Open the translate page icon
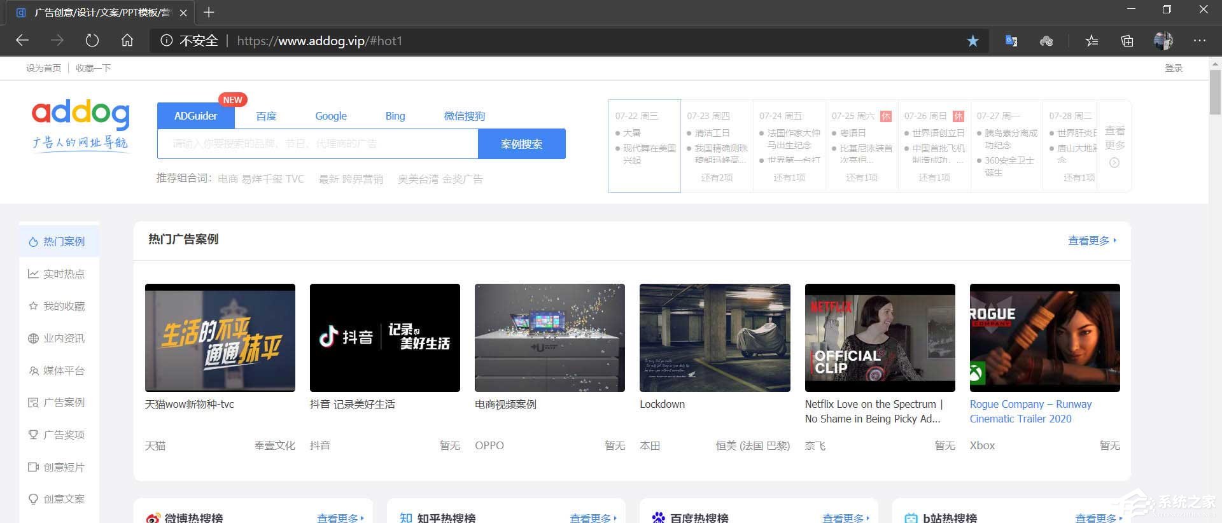 1011,41
